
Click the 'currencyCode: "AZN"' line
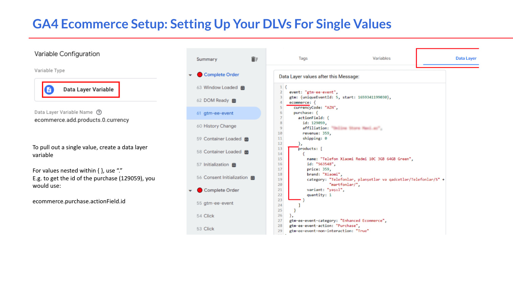(316, 107)
